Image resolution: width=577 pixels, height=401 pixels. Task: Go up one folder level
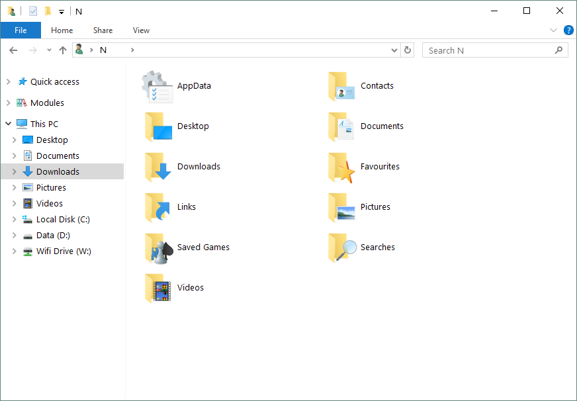point(63,50)
